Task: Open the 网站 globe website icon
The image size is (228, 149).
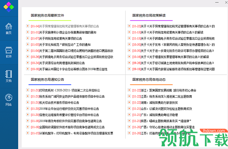Action: coord(9,100)
